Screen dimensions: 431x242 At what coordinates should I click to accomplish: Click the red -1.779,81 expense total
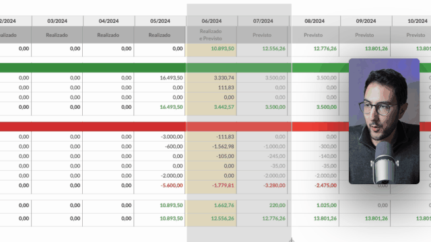(223, 186)
